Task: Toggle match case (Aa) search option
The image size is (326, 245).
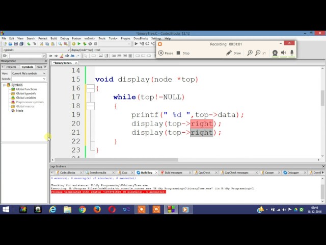Action: pos(72,56)
